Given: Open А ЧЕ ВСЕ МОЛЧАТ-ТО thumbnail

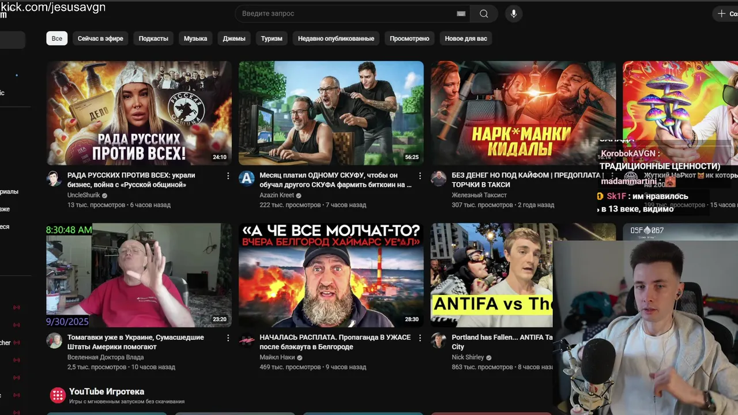Looking at the screenshot, I should 331,275.
